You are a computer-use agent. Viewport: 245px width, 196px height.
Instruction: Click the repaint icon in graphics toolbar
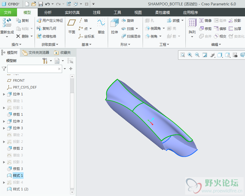[205, 55]
